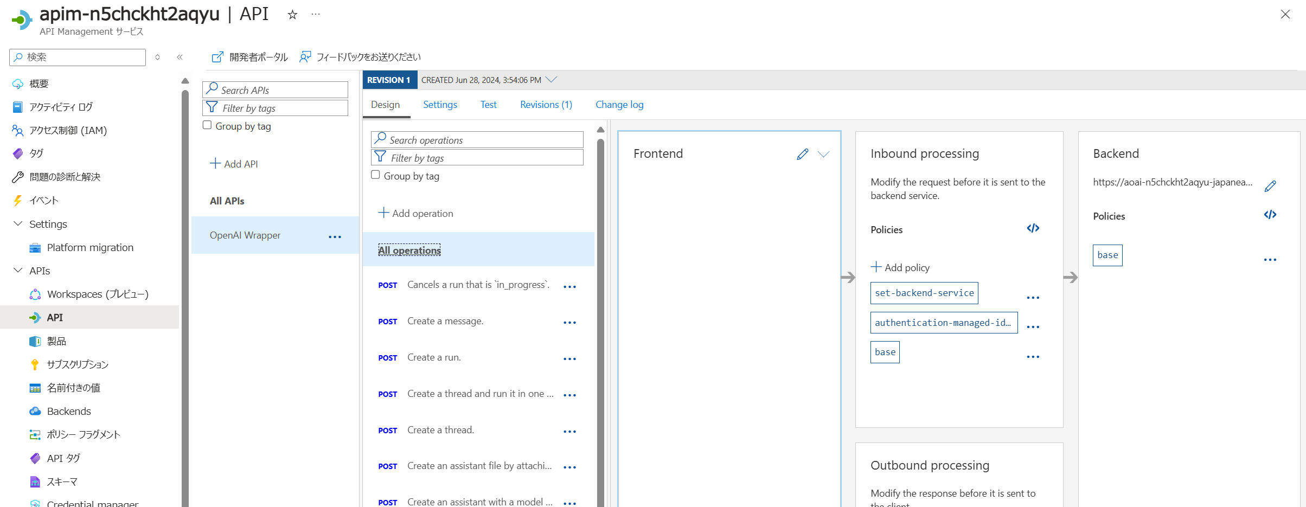
Task: Collapse the Settings section in sidebar
Action: 18,224
